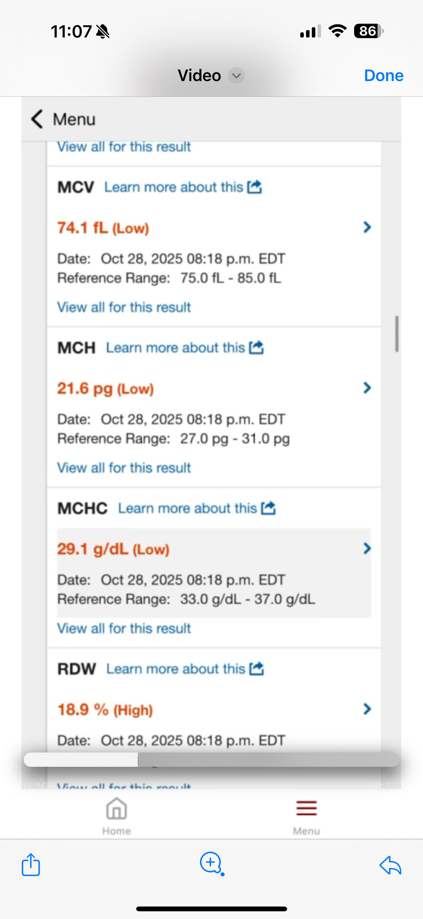Expand MCV 74.1 fL result chevron
Viewport: 423px width, 919px height.
[x=367, y=227]
